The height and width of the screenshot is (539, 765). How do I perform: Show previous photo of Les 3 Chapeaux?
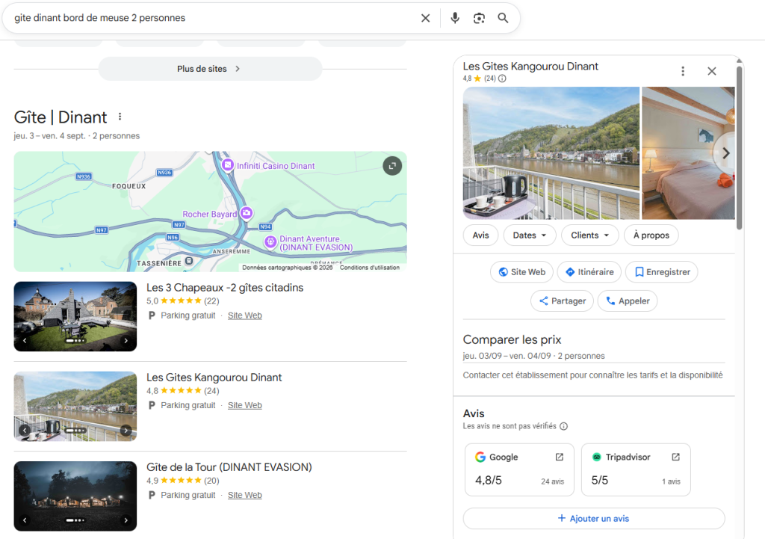25,341
